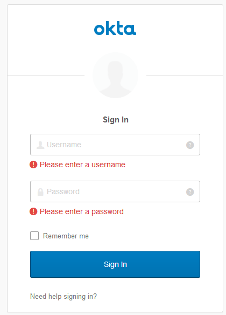Click the default user avatar silhouette
This screenshot has height=315, width=226.
pyautogui.click(x=115, y=76)
